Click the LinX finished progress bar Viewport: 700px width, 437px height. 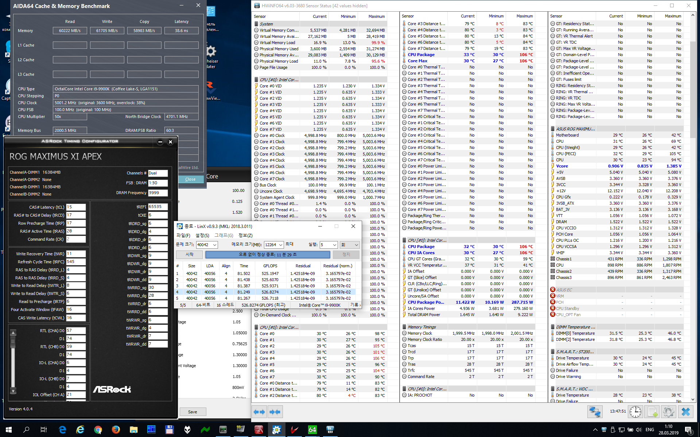268,255
